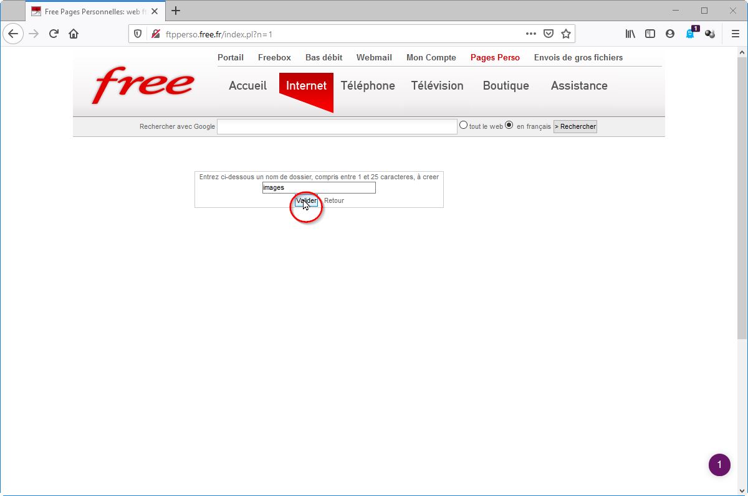Follow the Portail top link
The image size is (748, 496).
pos(231,57)
